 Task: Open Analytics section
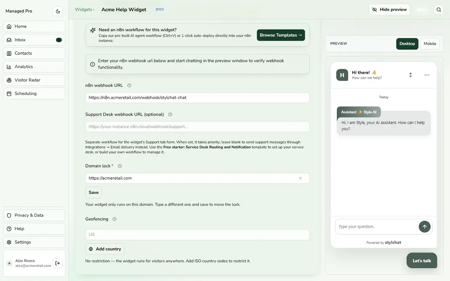coord(34,67)
